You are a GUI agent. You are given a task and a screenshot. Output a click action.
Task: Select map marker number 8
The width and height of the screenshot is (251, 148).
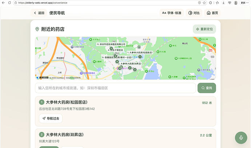click(x=115, y=56)
